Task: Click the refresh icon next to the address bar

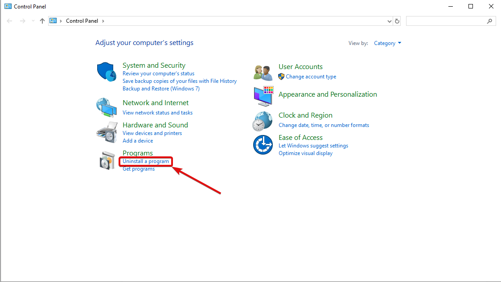Action: pos(397,20)
